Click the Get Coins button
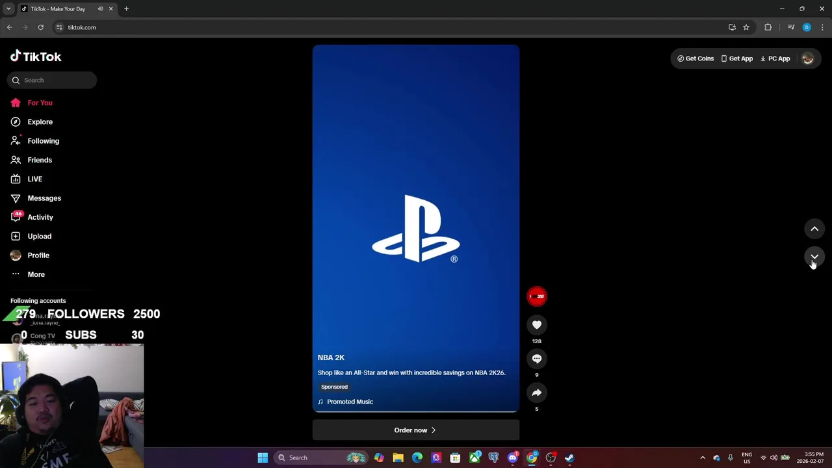 point(695,58)
